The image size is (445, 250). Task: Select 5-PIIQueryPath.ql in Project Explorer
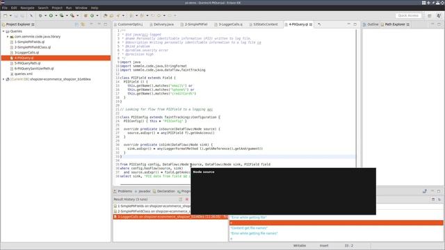click(27, 63)
